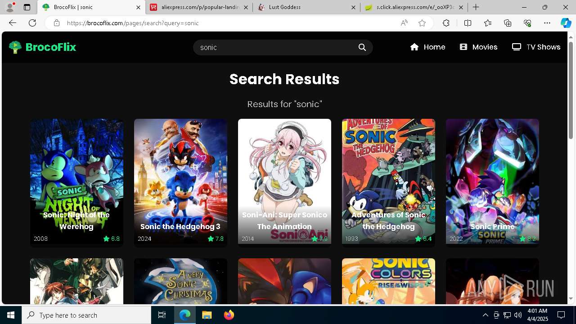Launch Firefox from taskbar
This screenshot has width=576, height=324.
[229, 315]
